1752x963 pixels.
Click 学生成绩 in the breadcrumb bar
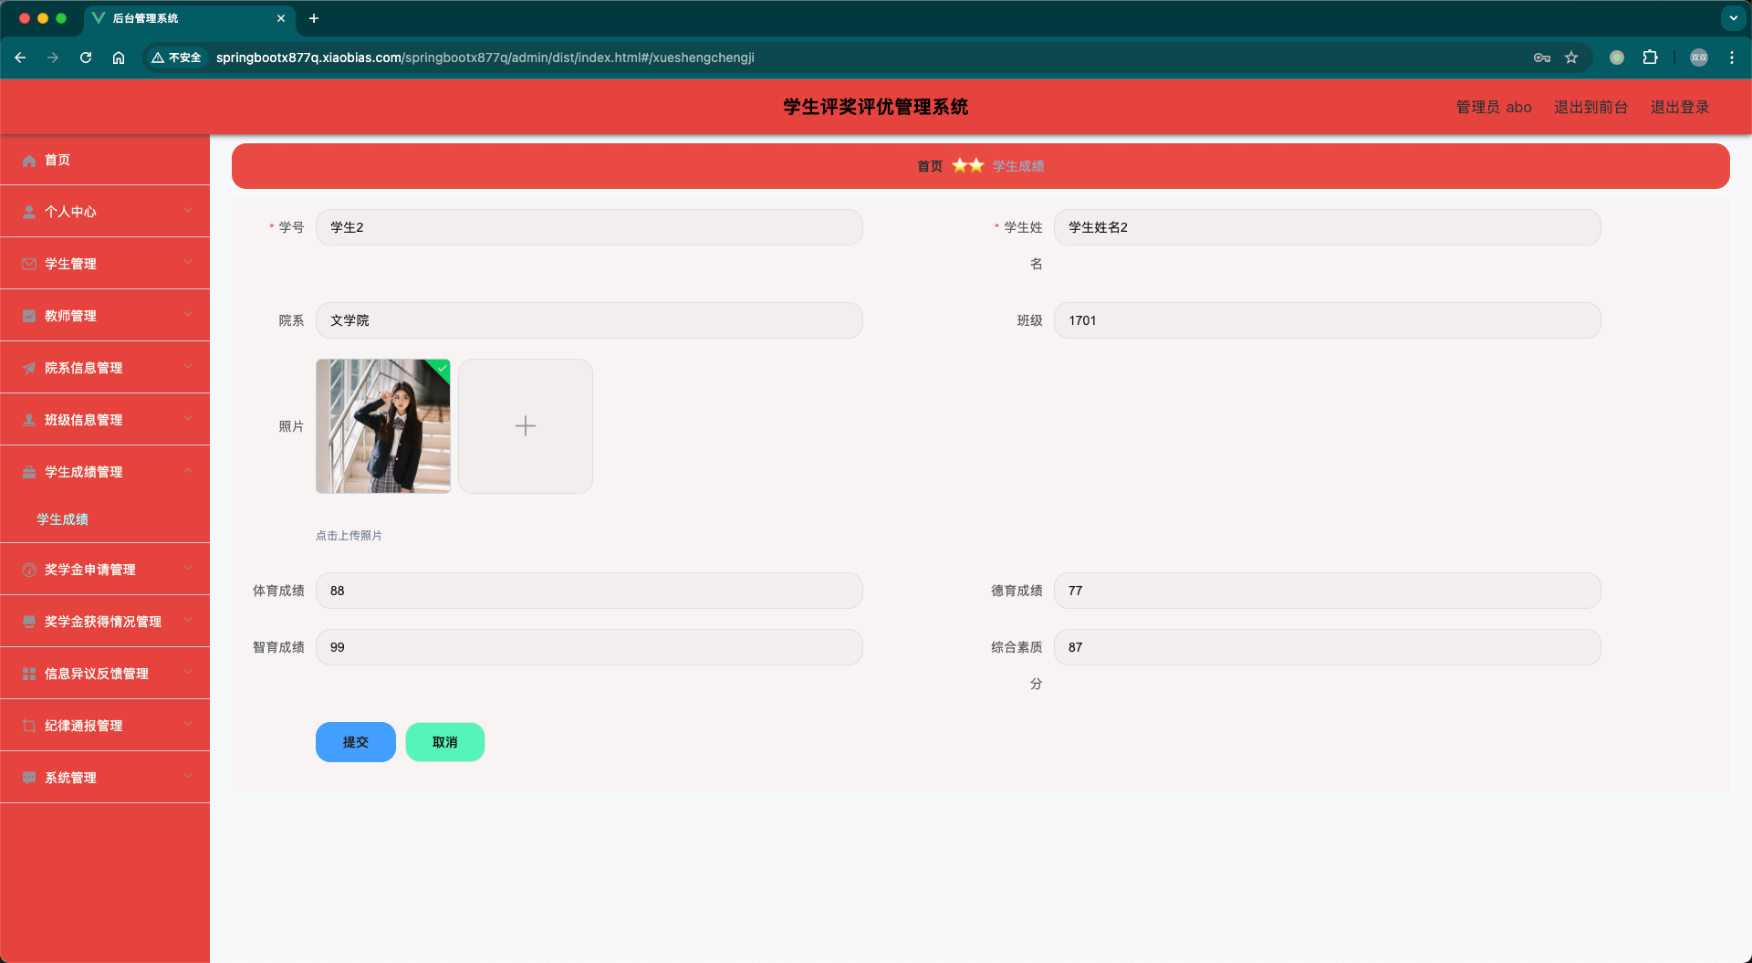click(x=1018, y=166)
